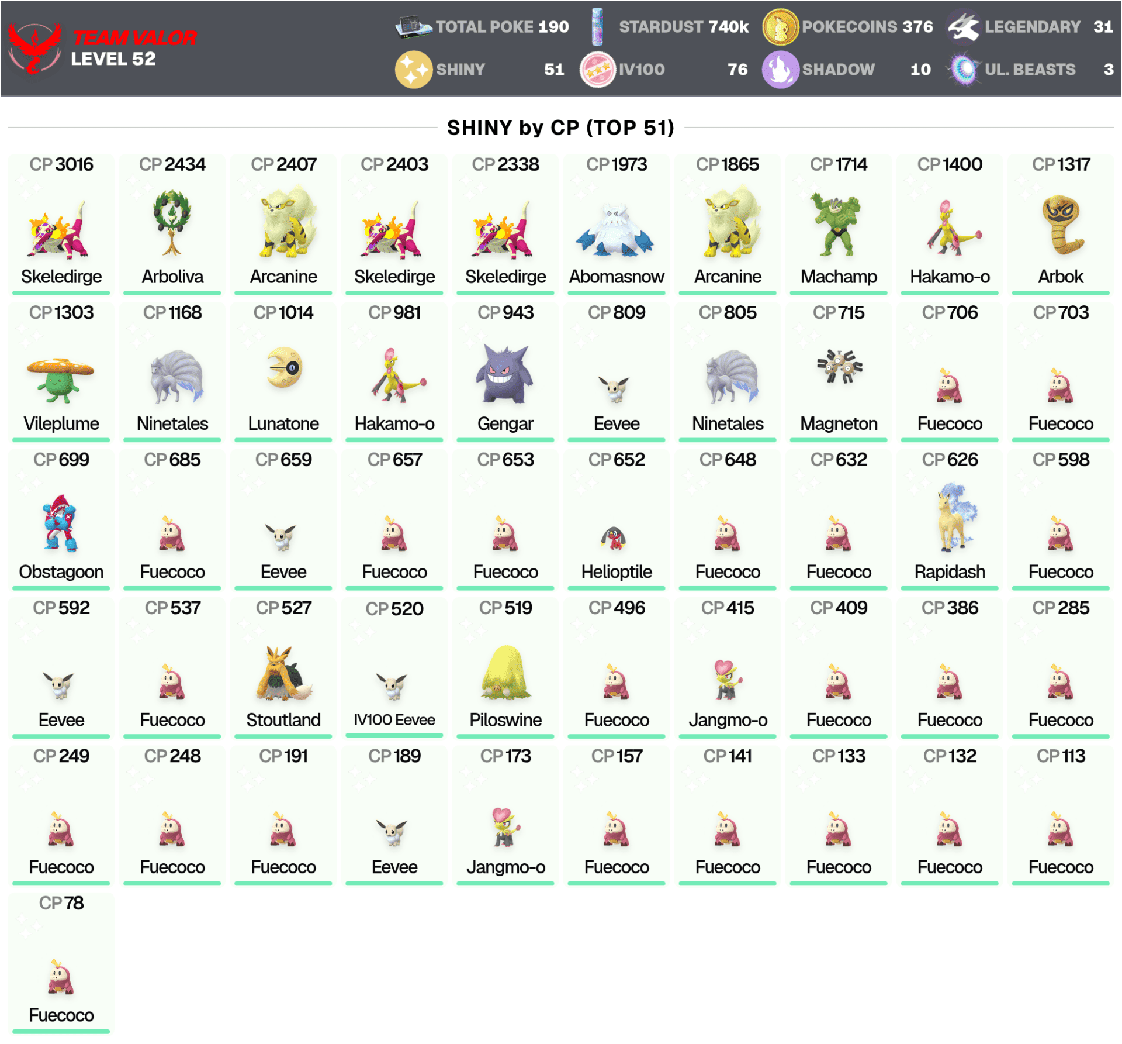1122x1044 pixels.
Task: Select the Abomasnow sprite
Action: point(615,230)
